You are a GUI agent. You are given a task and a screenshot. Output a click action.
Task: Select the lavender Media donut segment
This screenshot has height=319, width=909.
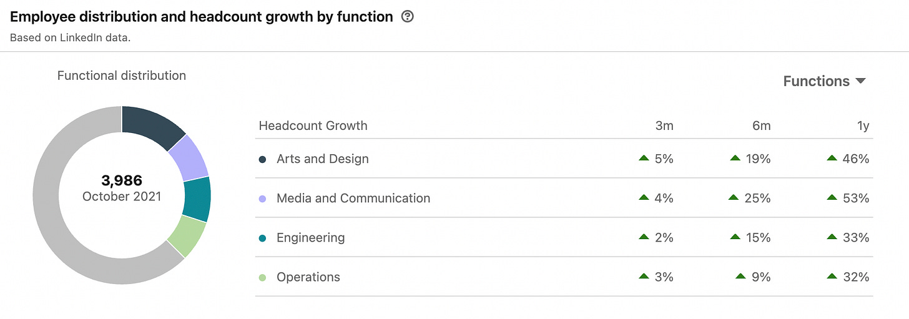pos(189,157)
